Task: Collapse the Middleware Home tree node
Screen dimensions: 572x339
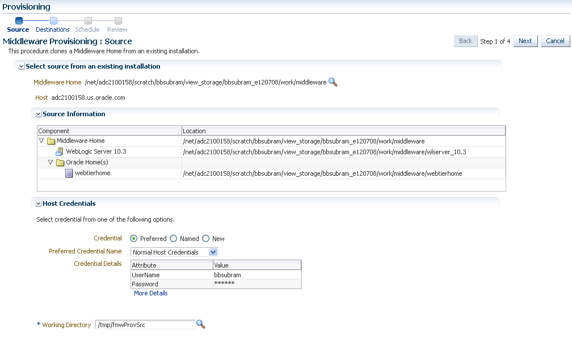Action: [x=41, y=141]
